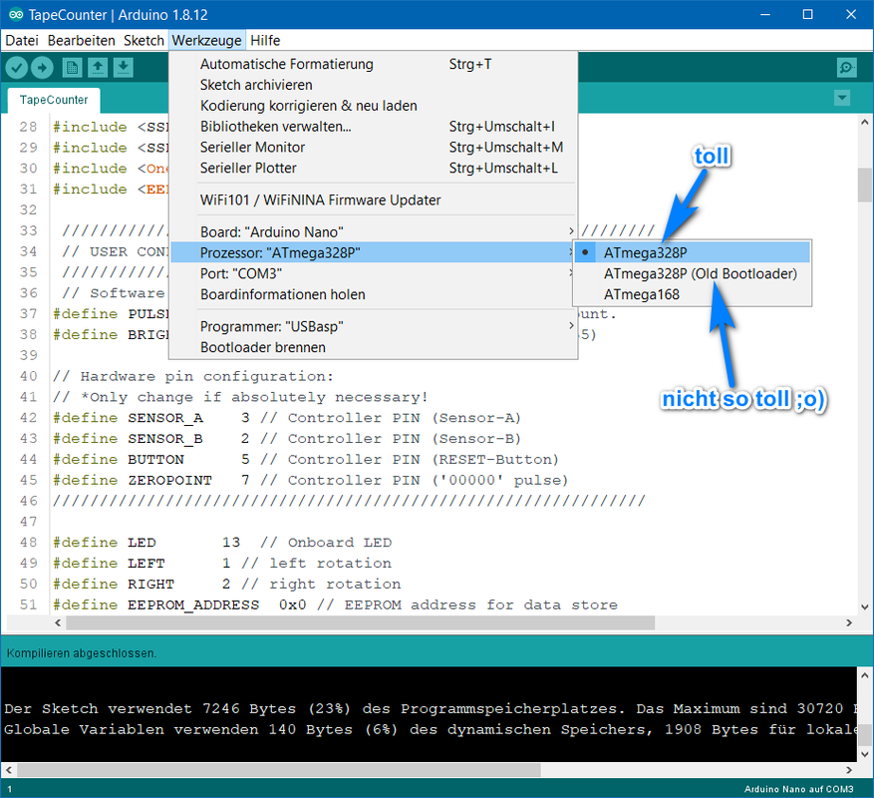Viewport: 874px width, 798px height.
Task: Expand the Prozessor: "ATmega328P" submenu
Action: (x=373, y=252)
